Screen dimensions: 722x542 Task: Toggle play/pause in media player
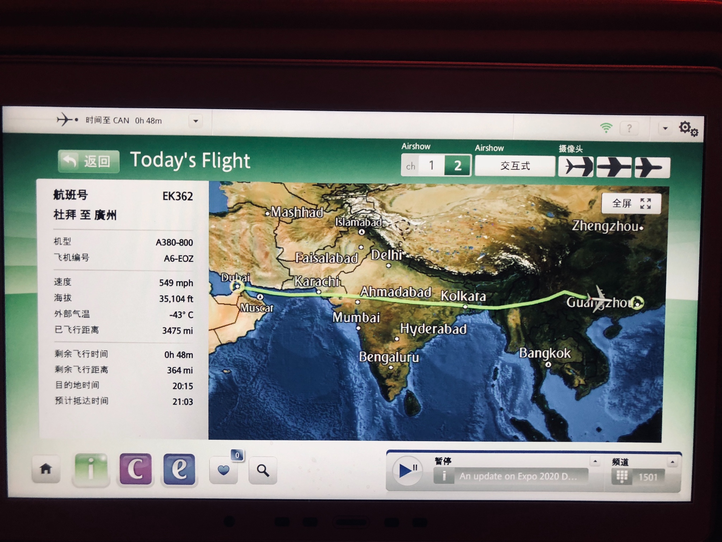pyautogui.click(x=408, y=470)
